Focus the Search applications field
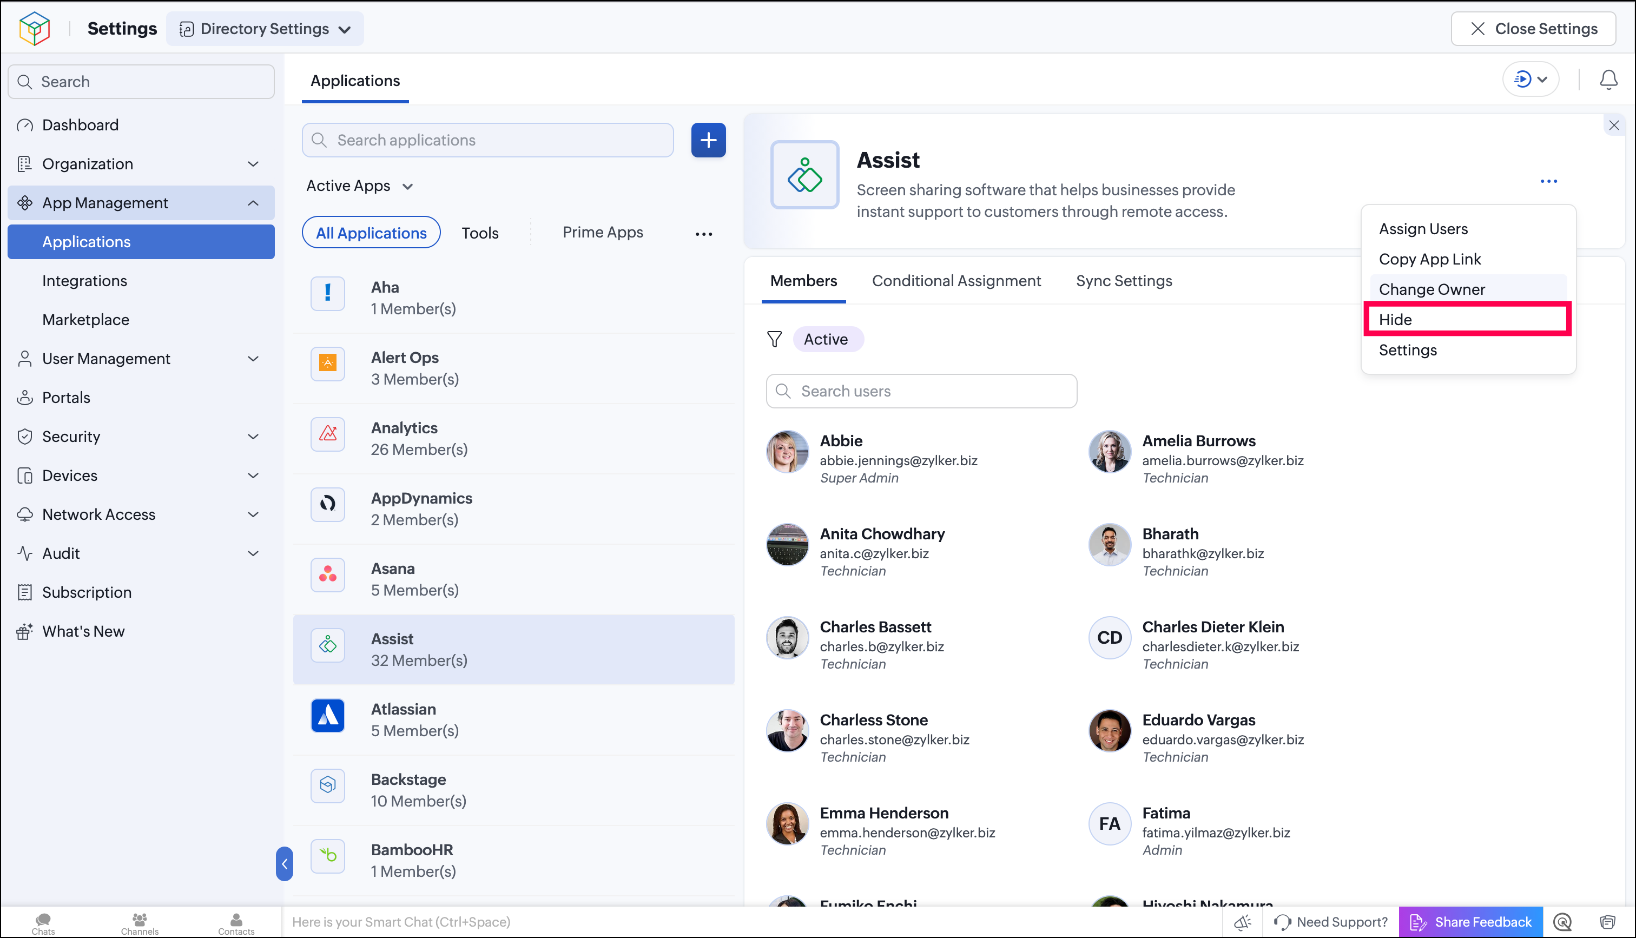The image size is (1636, 938). 487,140
